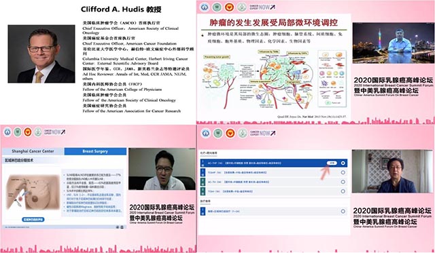Click red heart logo in bottom-left panel

[28, 132]
